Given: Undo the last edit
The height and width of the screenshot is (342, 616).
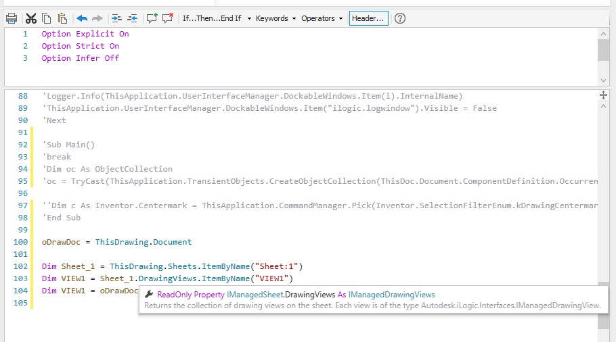Looking at the screenshot, I should pyautogui.click(x=82, y=18).
